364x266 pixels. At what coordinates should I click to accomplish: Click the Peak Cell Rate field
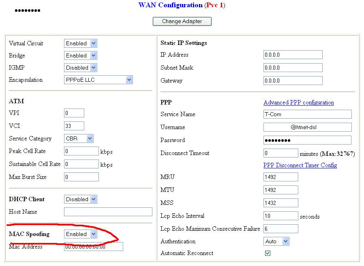click(x=81, y=151)
